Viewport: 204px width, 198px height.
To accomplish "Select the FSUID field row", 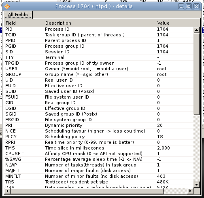I will point(99,97).
